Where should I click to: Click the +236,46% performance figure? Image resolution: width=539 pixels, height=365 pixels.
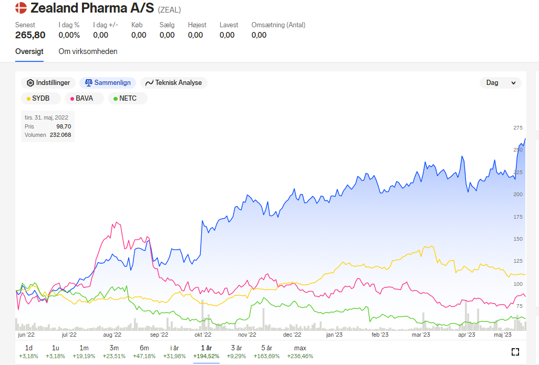point(300,357)
